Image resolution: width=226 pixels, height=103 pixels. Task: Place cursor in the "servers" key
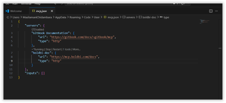[32, 25]
